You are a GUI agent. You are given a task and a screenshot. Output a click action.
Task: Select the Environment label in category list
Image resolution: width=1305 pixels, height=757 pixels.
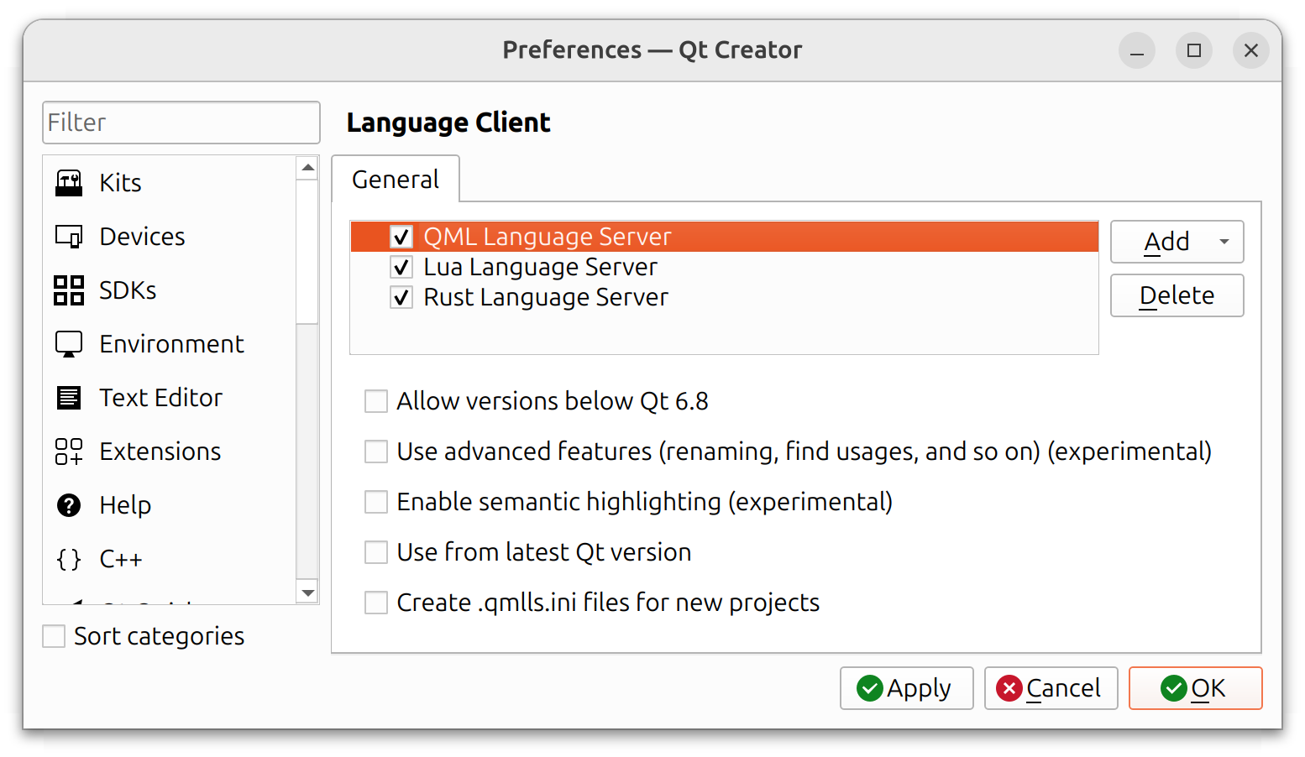(x=171, y=344)
